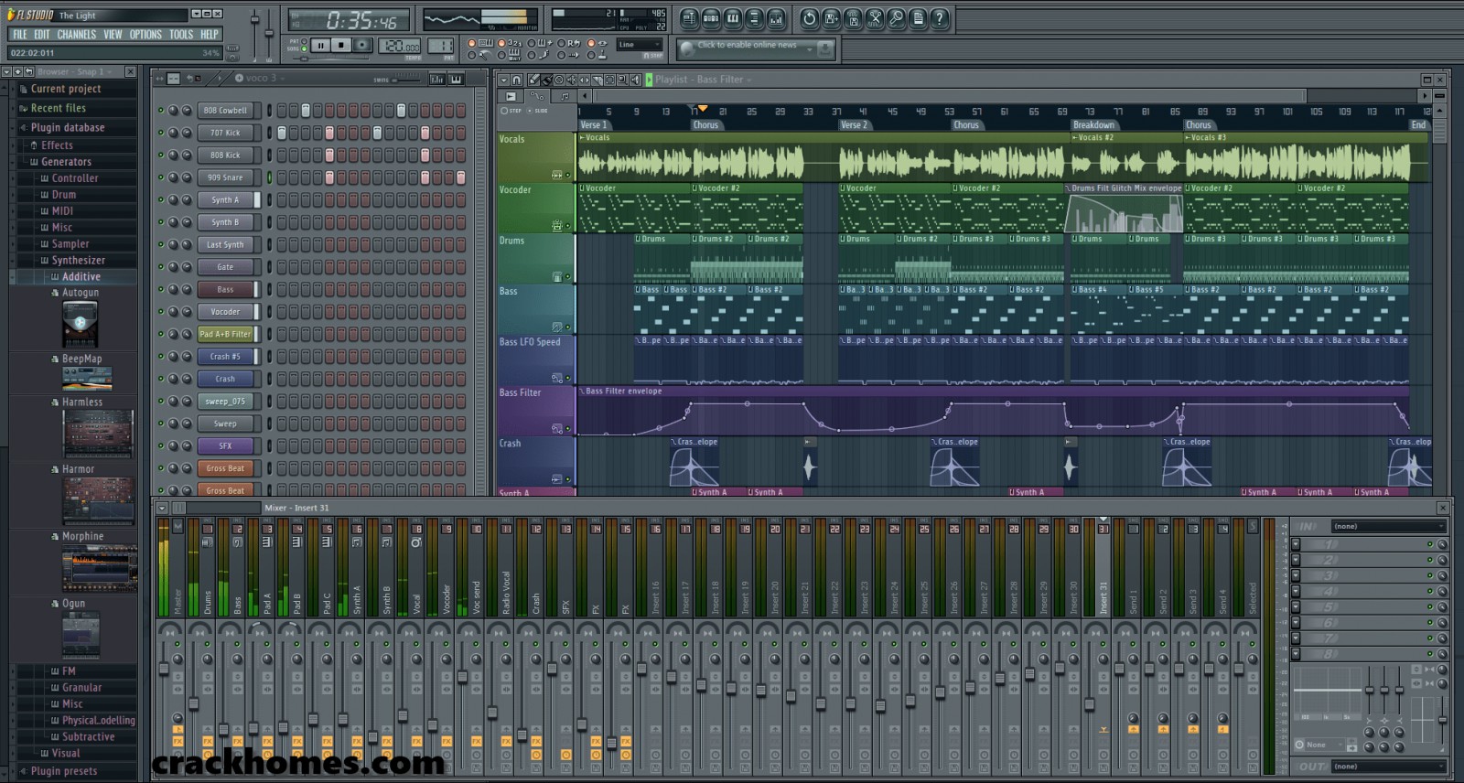Stop playback with the transport stop button
1464x783 pixels.
click(341, 46)
